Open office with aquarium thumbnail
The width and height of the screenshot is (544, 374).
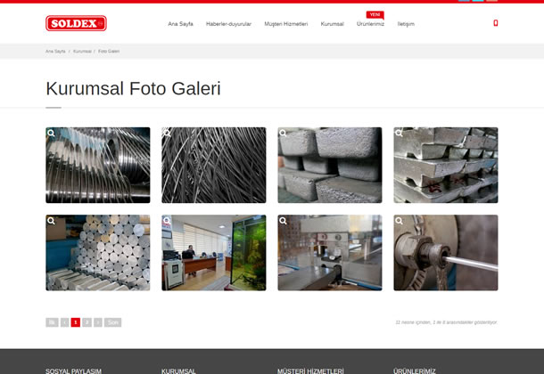(x=214, y=253)
